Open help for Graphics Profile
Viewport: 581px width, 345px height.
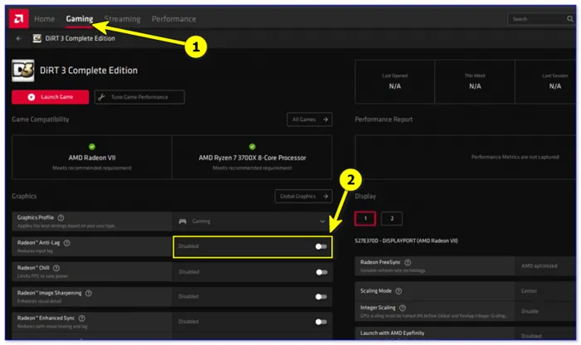(x=61, y=217)
